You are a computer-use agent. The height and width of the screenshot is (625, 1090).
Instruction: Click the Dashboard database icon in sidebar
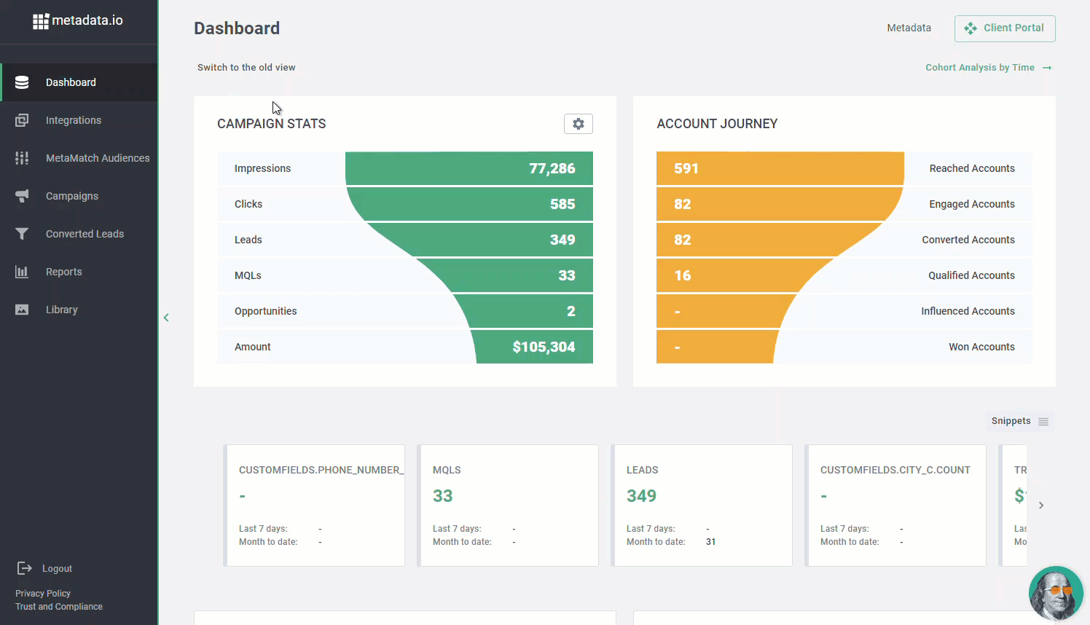tap(22, 82)
